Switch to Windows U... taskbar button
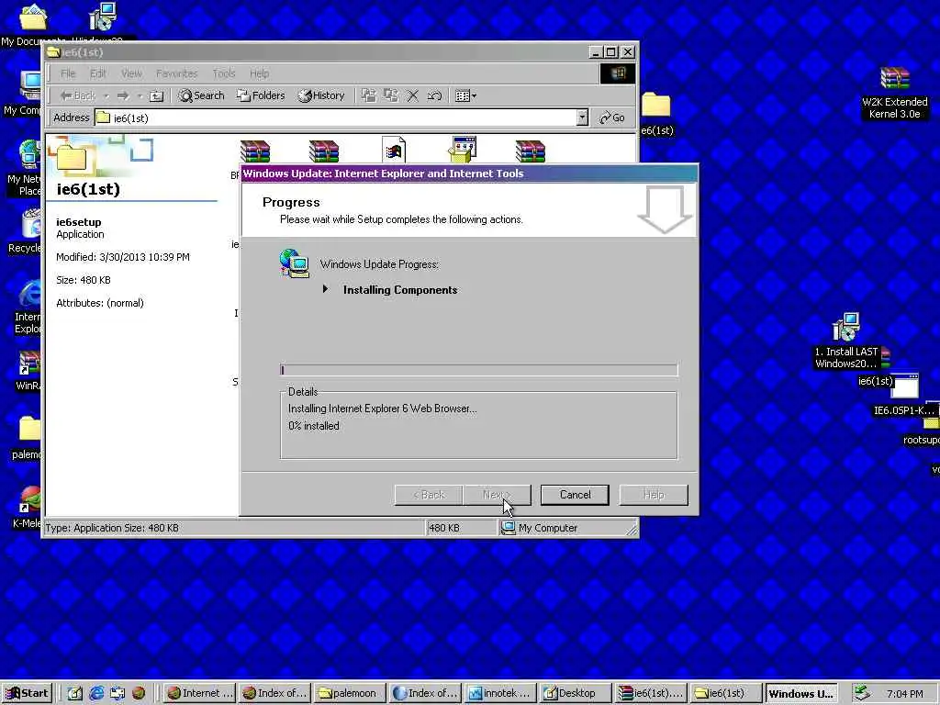940x705 pixels. point(800,693)
